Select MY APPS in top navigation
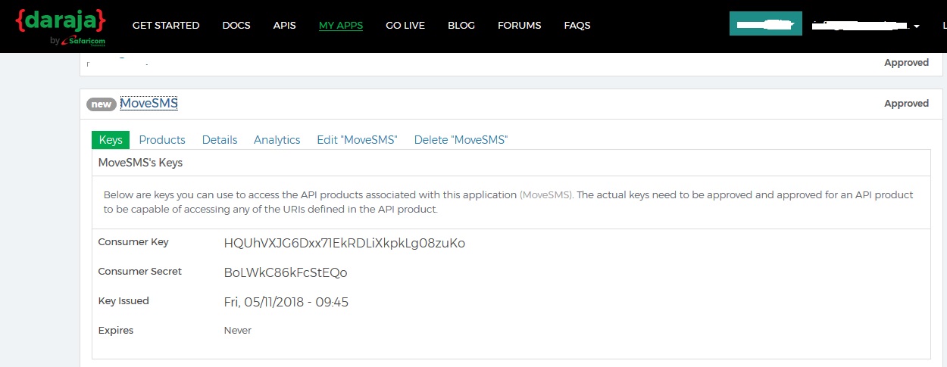Screen dimensions: 947x367 (341, 26)
